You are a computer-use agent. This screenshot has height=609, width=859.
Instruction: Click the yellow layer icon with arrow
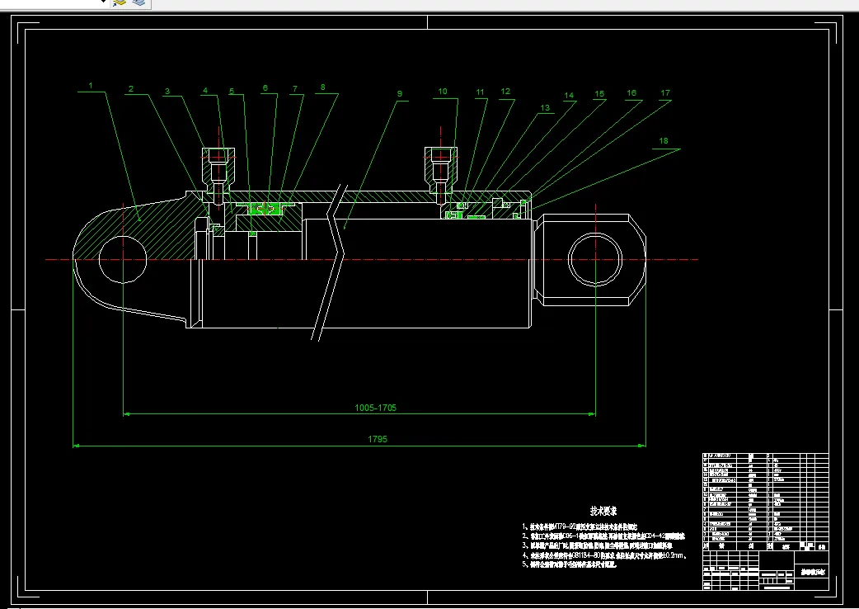pos(119,2)
